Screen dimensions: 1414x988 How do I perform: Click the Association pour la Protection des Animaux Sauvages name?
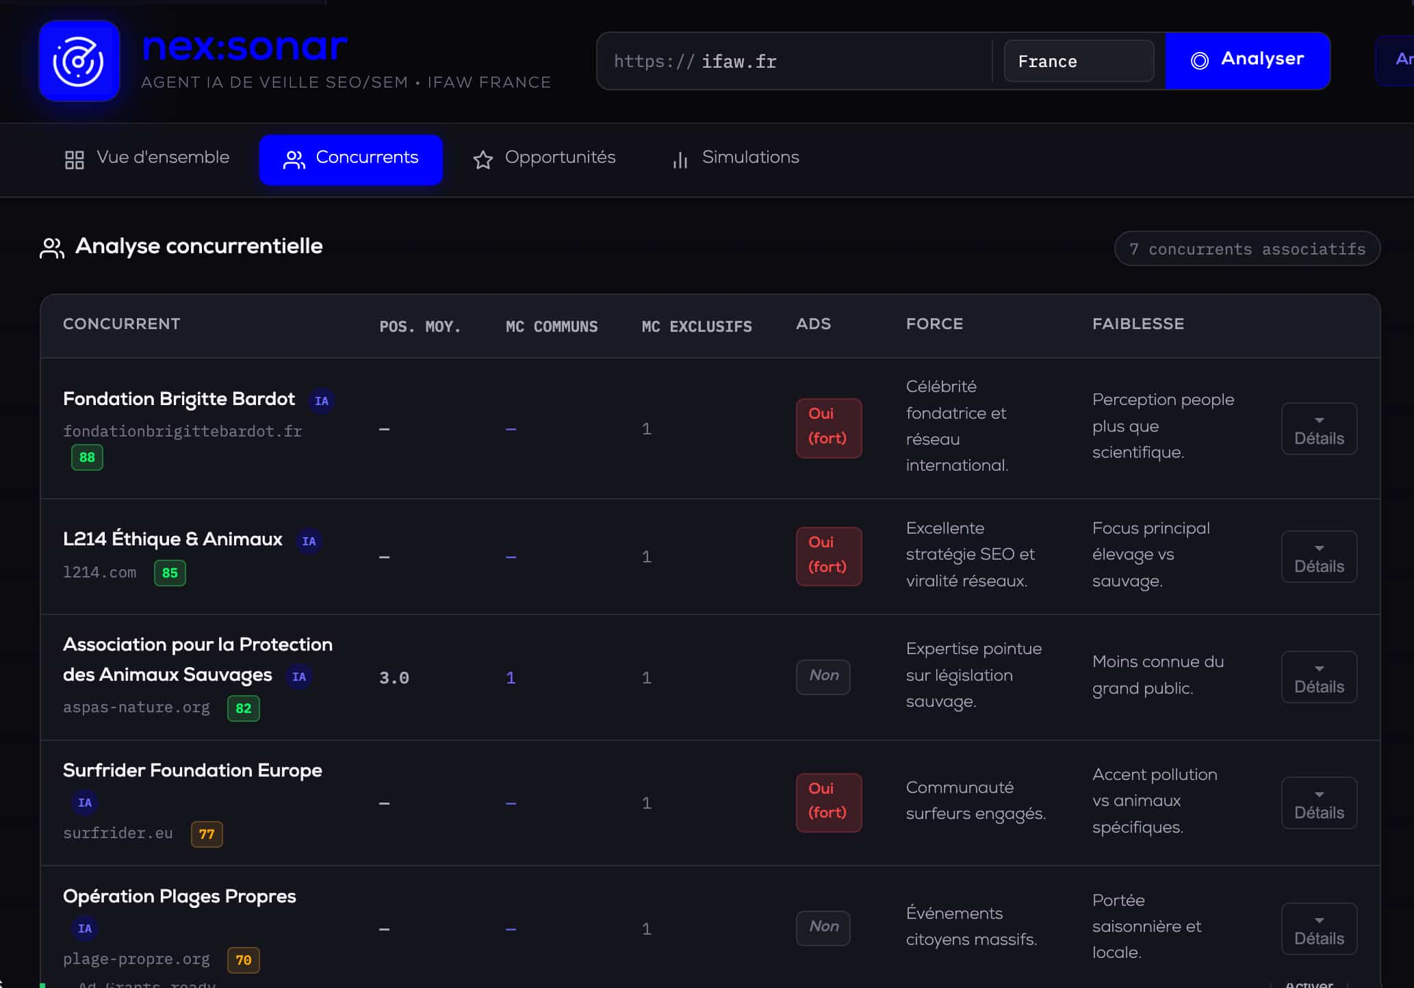pos(198,660)
